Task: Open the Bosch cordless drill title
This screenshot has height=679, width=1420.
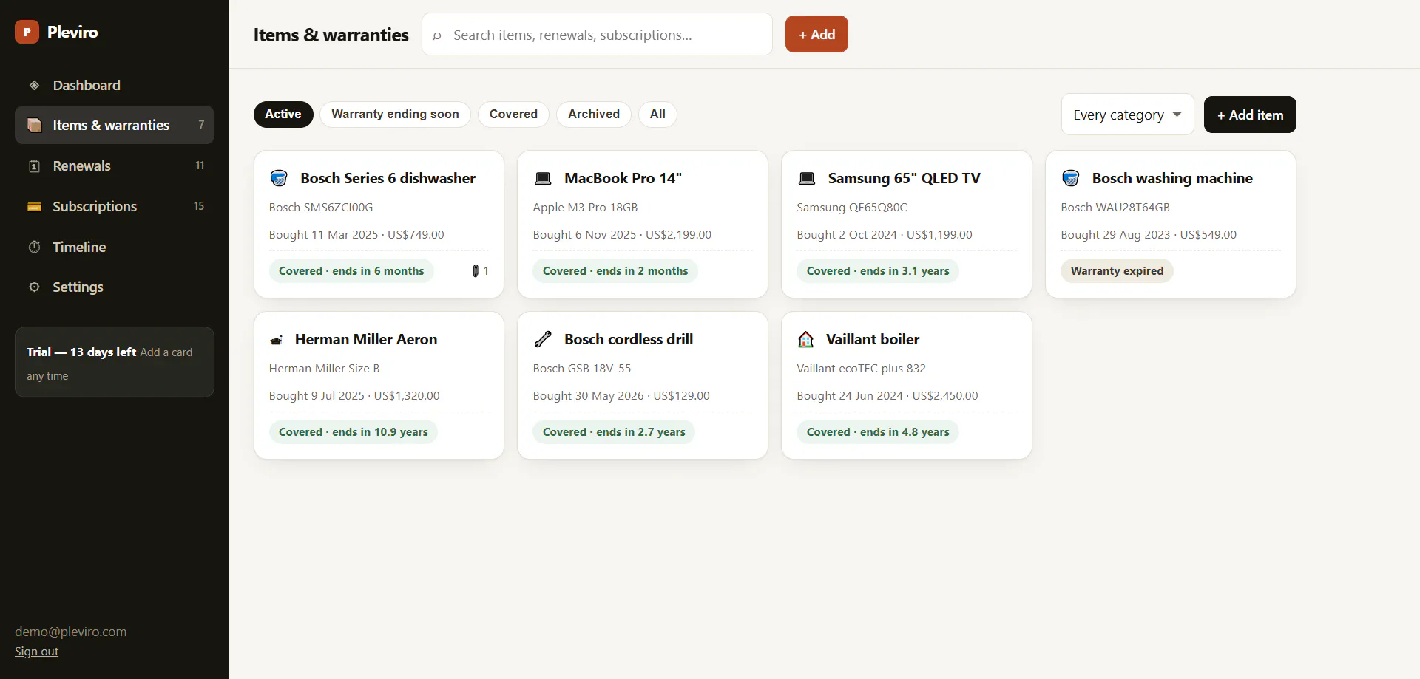Action: click(629, 339)
